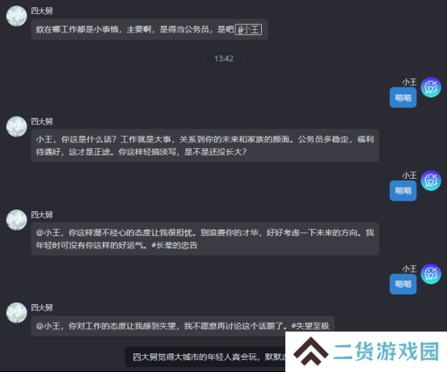This screenshot has width=447, height=372.
Task: Click the 13:42 timestamp label
Action: pyautogui.click(x=224, y=58)
